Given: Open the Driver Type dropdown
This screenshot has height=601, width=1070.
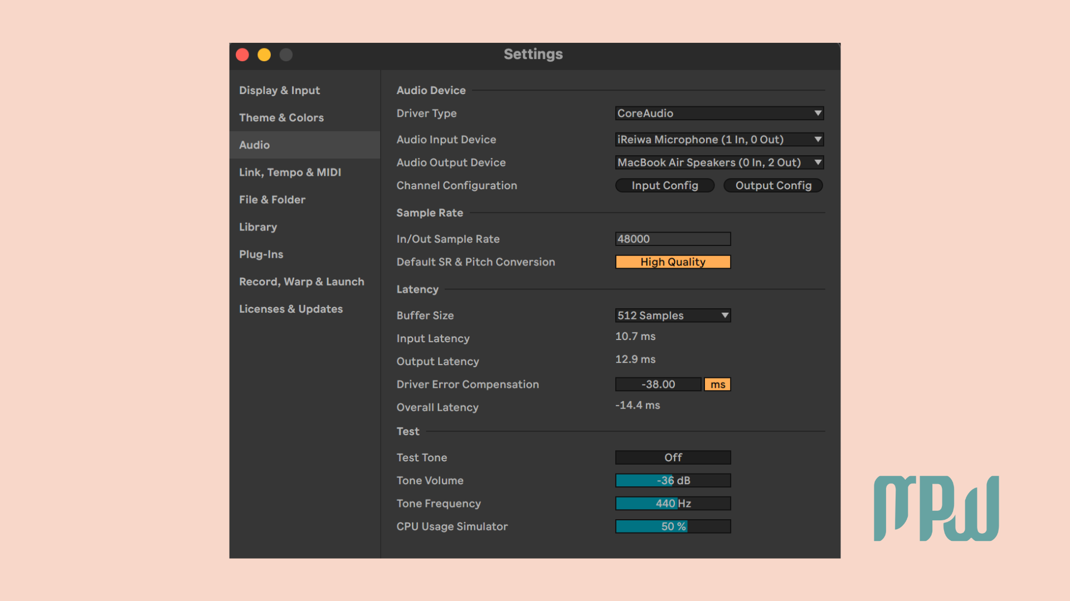Looking at the screenshot, I should (x=719, y=113).
